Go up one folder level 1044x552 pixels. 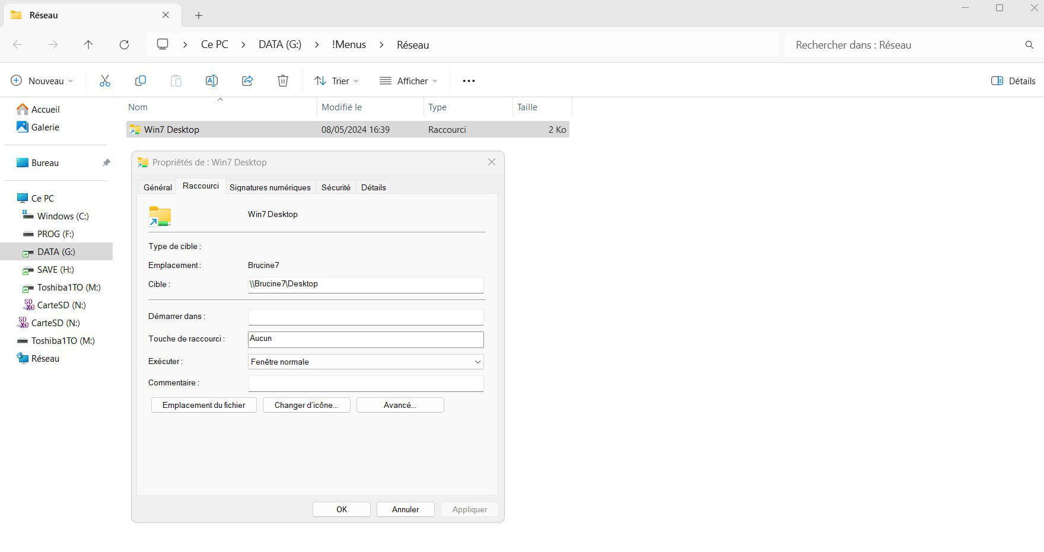coord(88,44)
